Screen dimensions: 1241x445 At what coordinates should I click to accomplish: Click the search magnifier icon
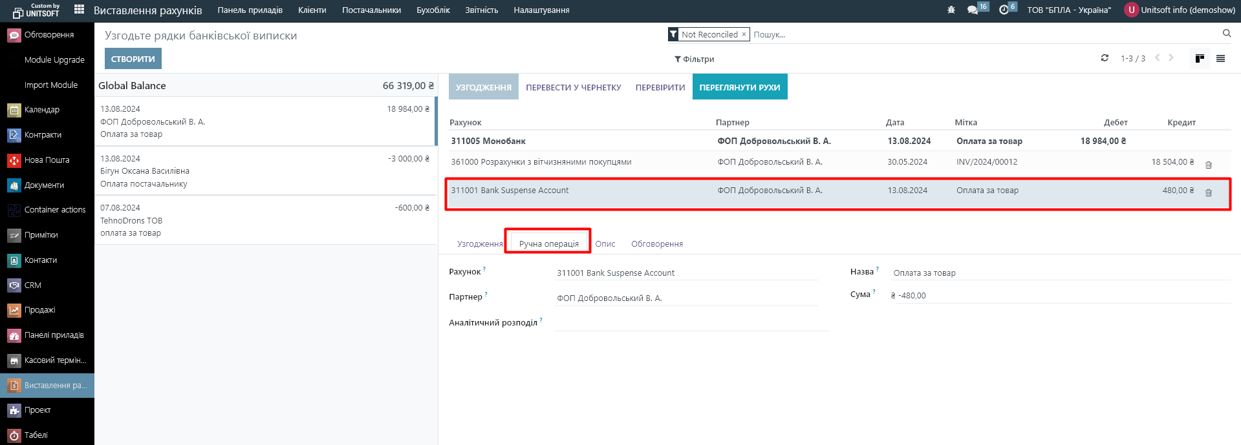pyautogui.click(x=1226, y=34)
